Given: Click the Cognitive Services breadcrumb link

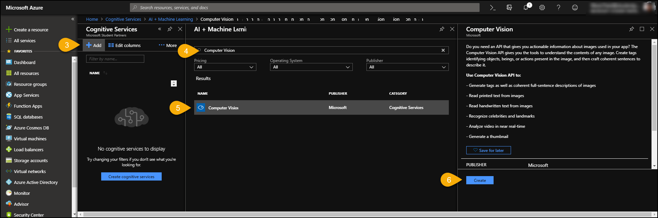Looking at the screenshot, I should tap(123, 19).
